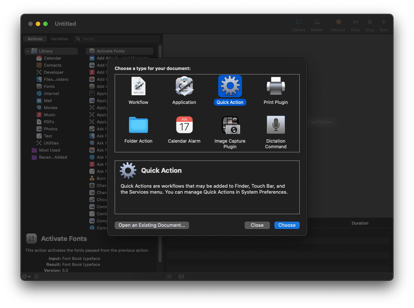Select the Most Used smart group

pyautogui.click(x=50, y=150)
